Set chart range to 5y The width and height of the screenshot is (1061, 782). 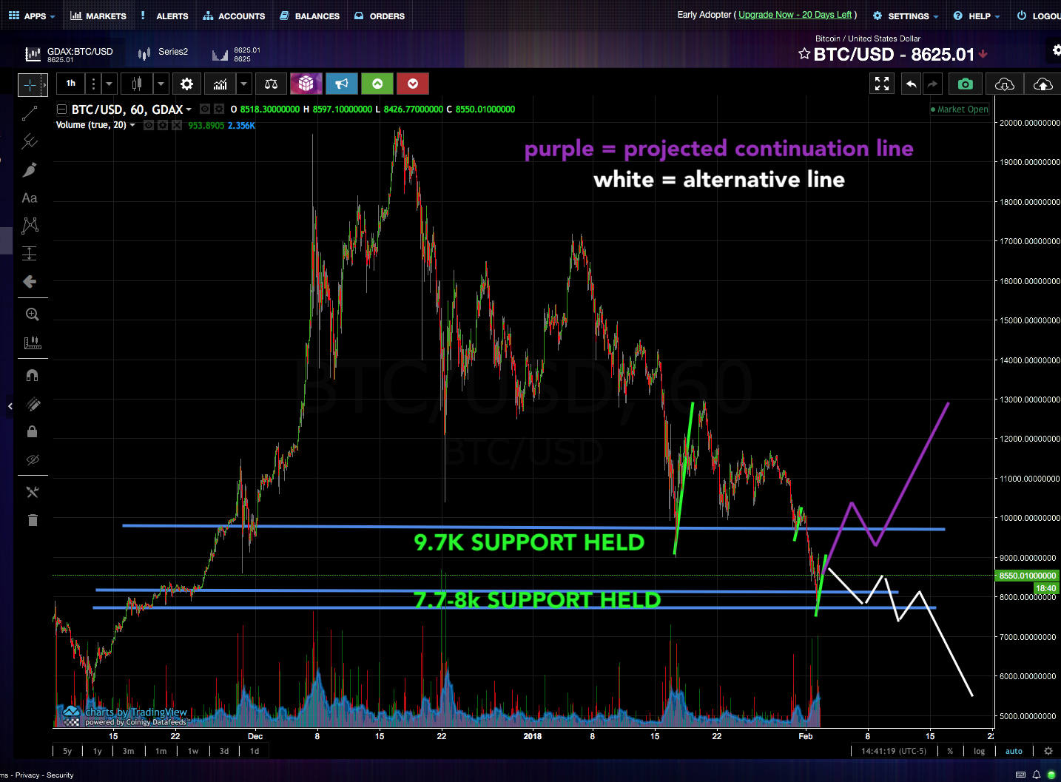pos(67,751)
